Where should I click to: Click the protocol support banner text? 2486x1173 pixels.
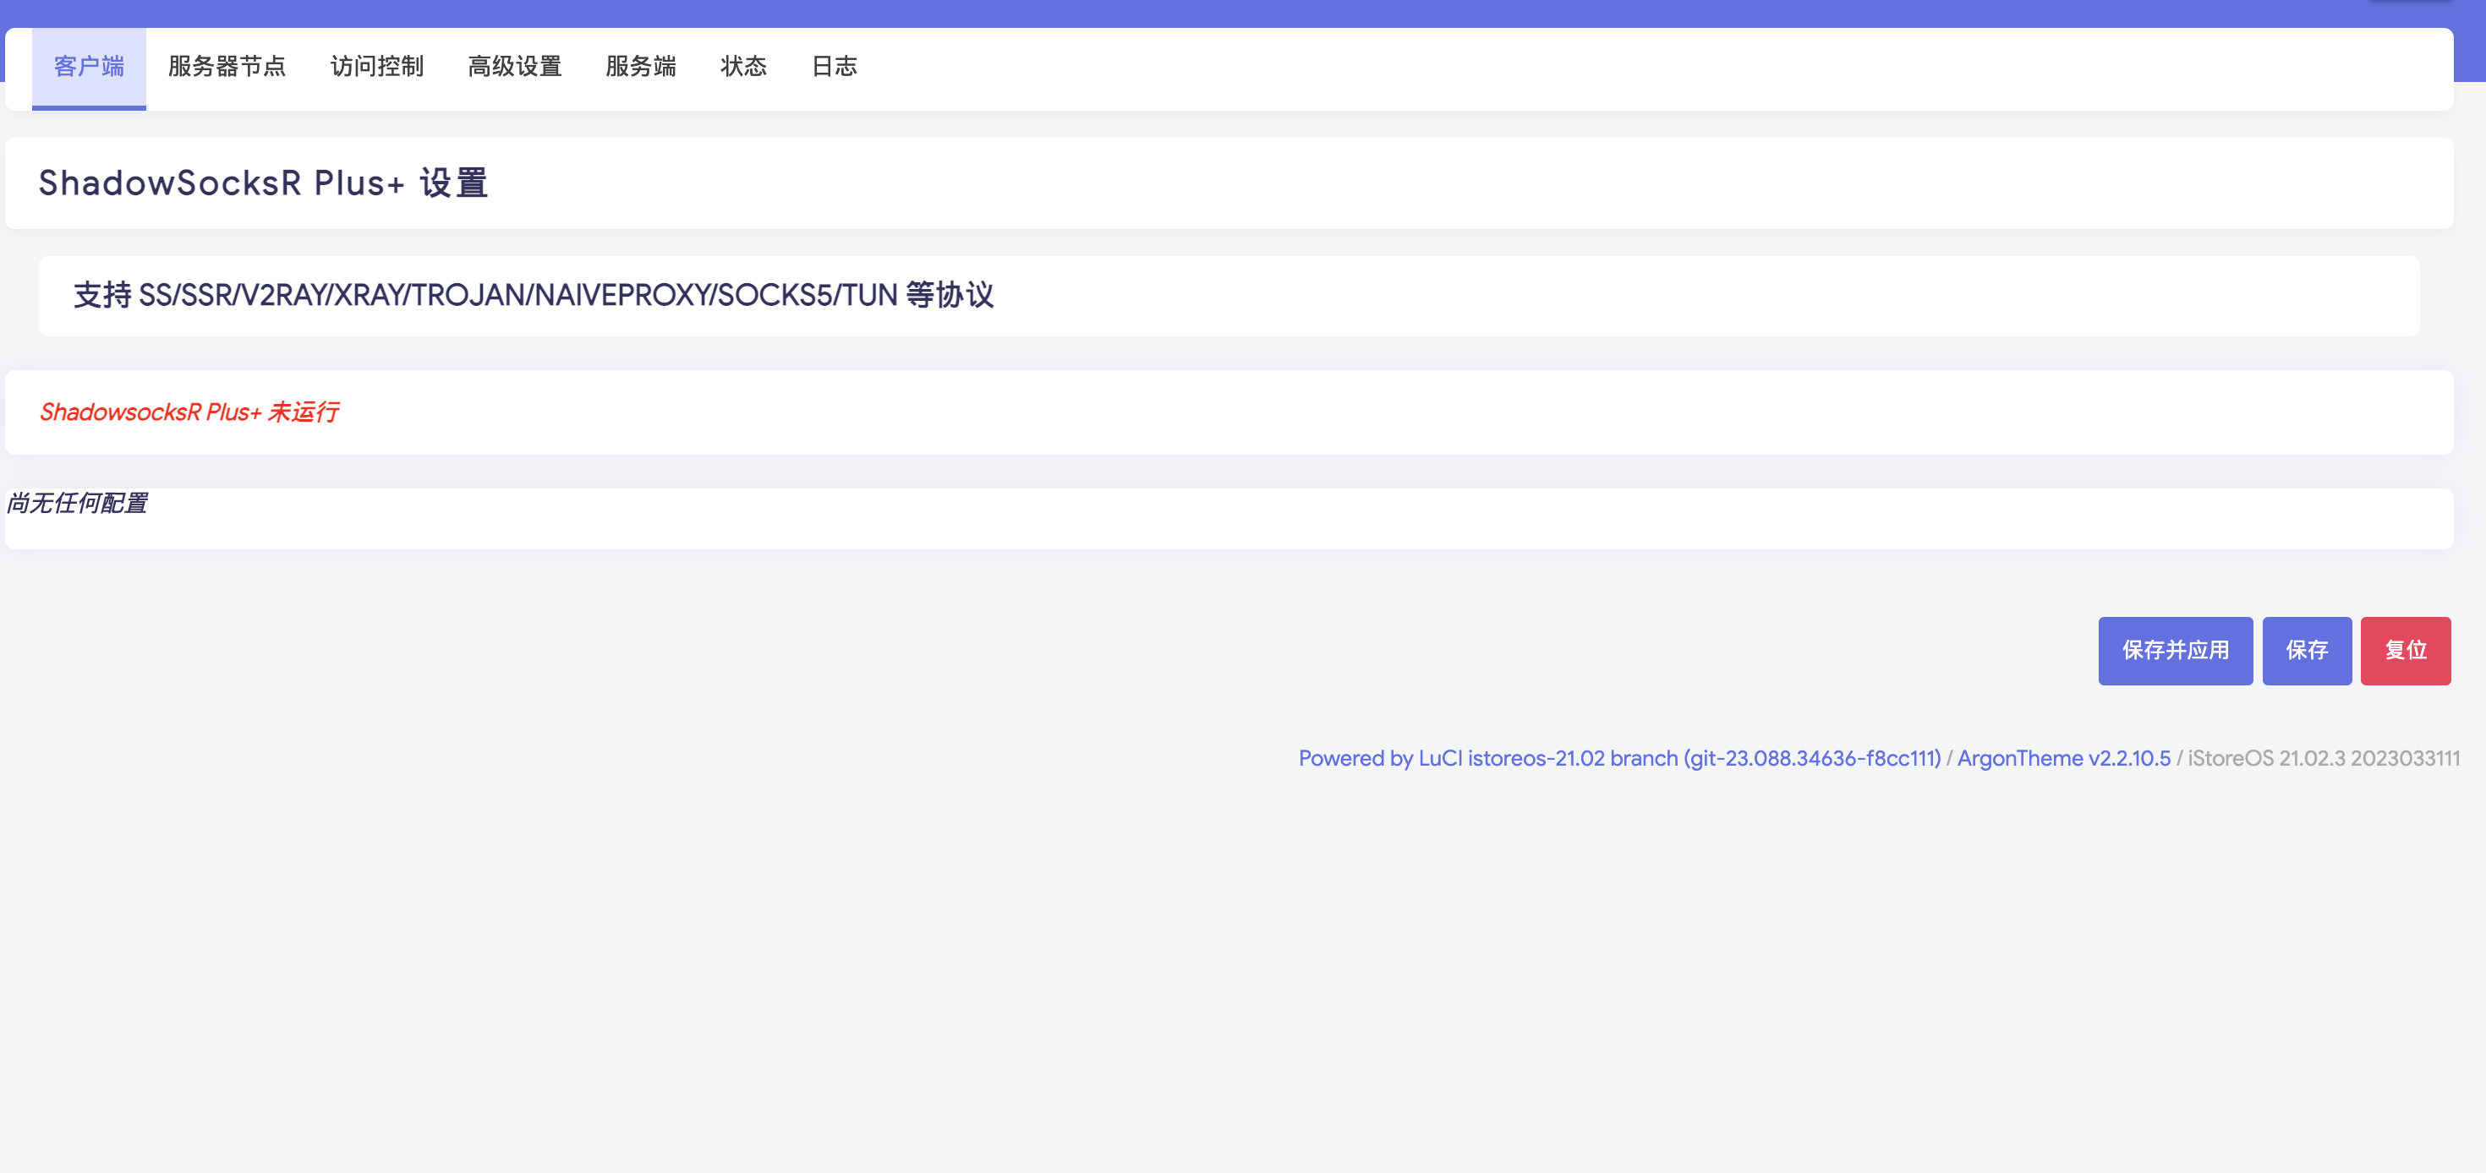(x=534, y=295)
